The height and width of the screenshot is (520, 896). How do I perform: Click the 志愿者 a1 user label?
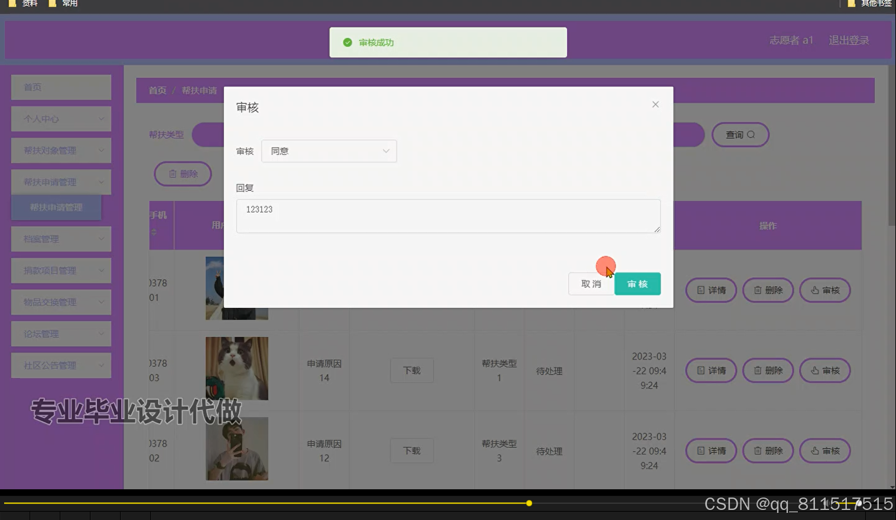pyautogui.click(x=791, y=40)
